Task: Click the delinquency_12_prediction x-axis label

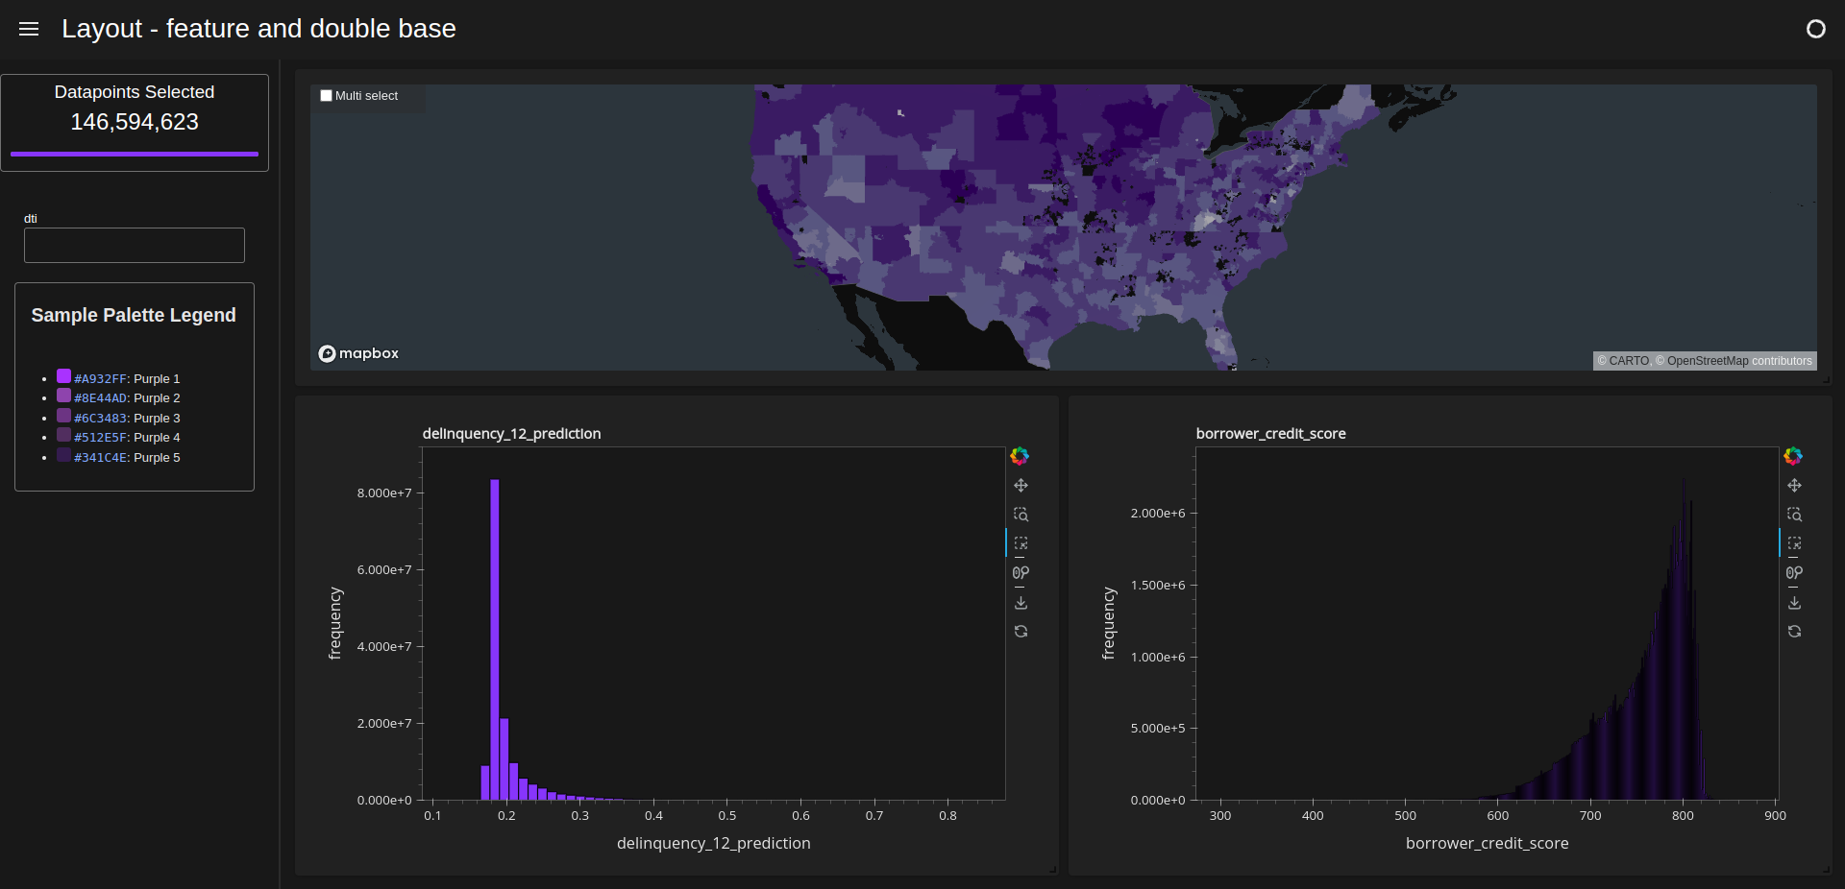Action: 714,844
